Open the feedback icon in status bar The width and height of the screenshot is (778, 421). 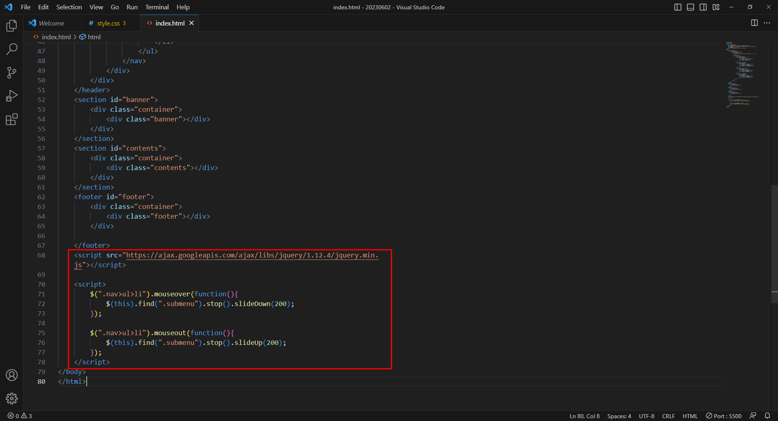[x=753, y=416]
